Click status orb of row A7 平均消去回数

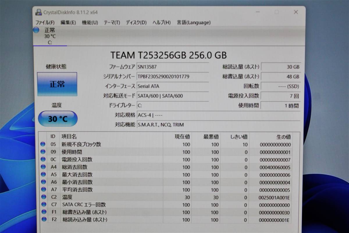pyautogui.click(x=43, y=190)
